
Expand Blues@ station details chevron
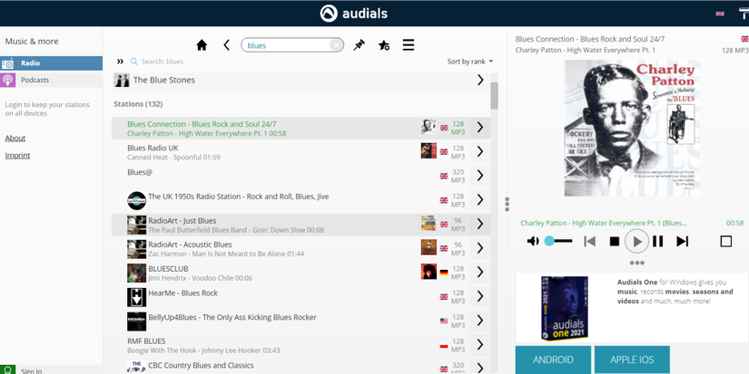pos(480,176)
